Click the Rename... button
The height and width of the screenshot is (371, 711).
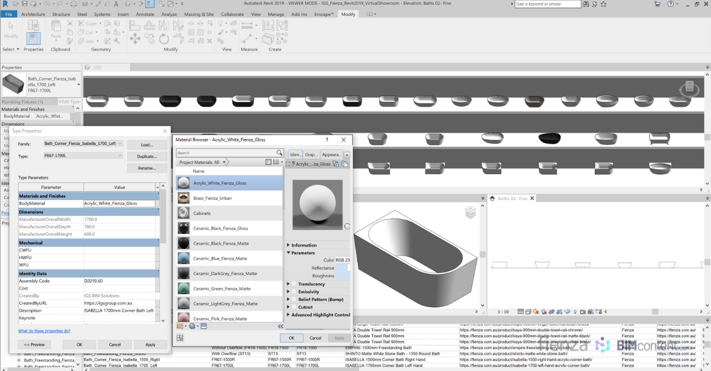point(147,168)
